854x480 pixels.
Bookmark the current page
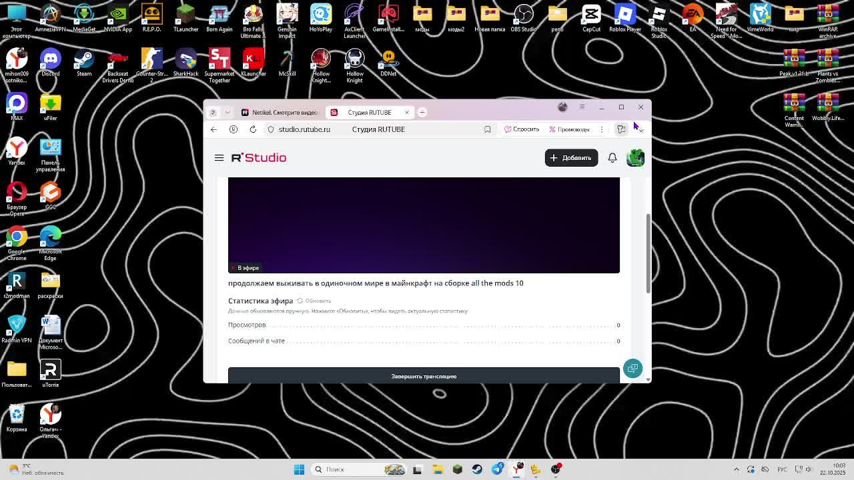(x=487, y=129)
